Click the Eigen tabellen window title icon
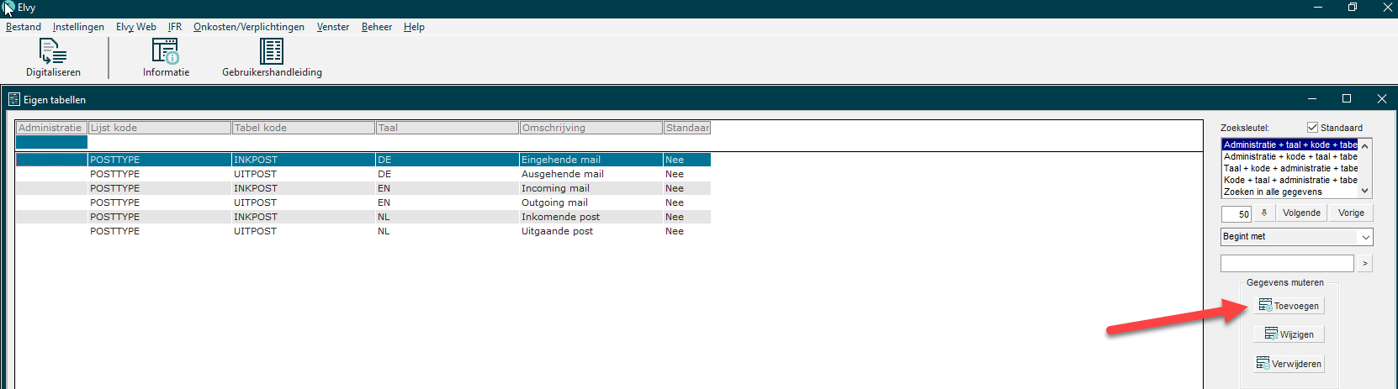 (x=13, y=99)
